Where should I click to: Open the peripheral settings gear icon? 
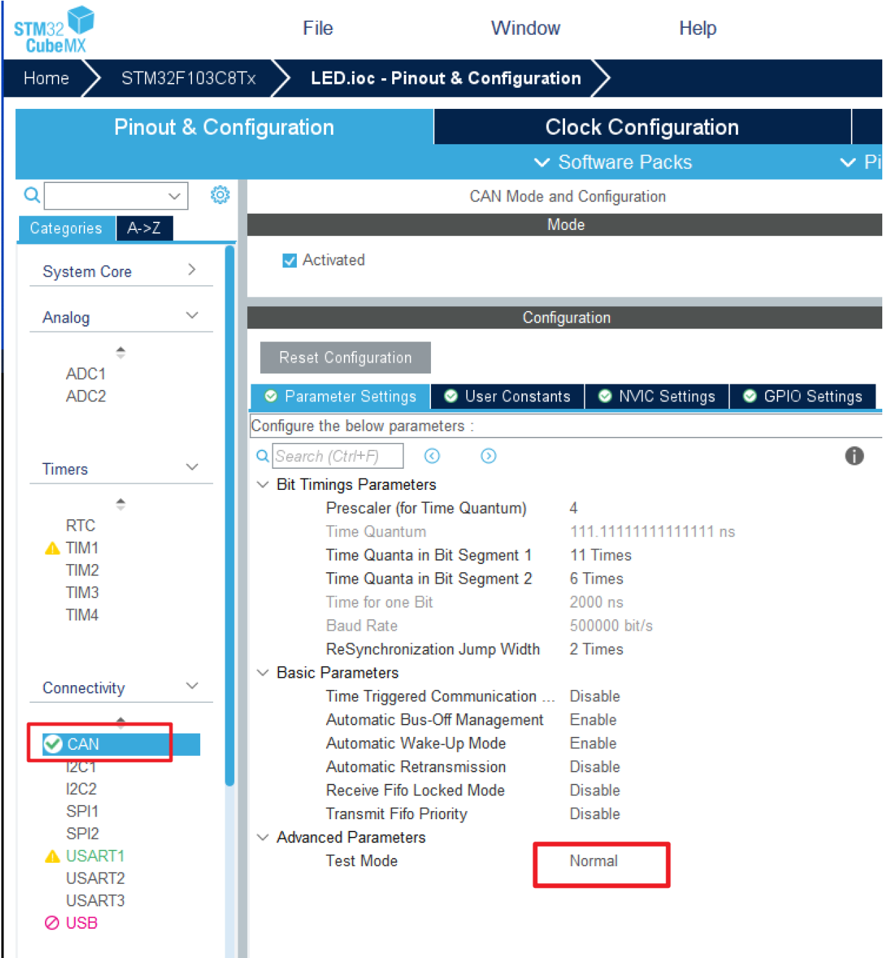coord(220,195)
